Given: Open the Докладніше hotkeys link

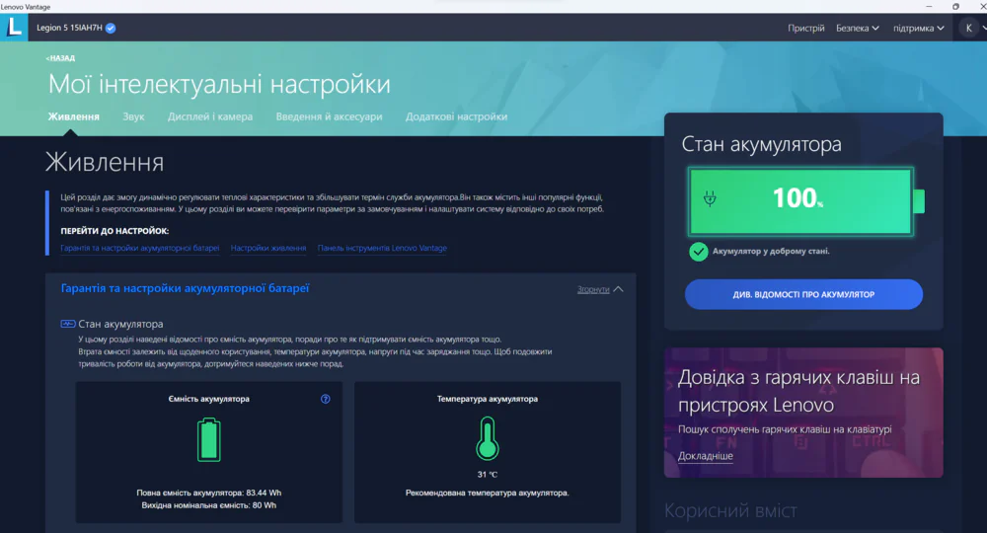Looking at the screenshot, I should coord(705,456).
